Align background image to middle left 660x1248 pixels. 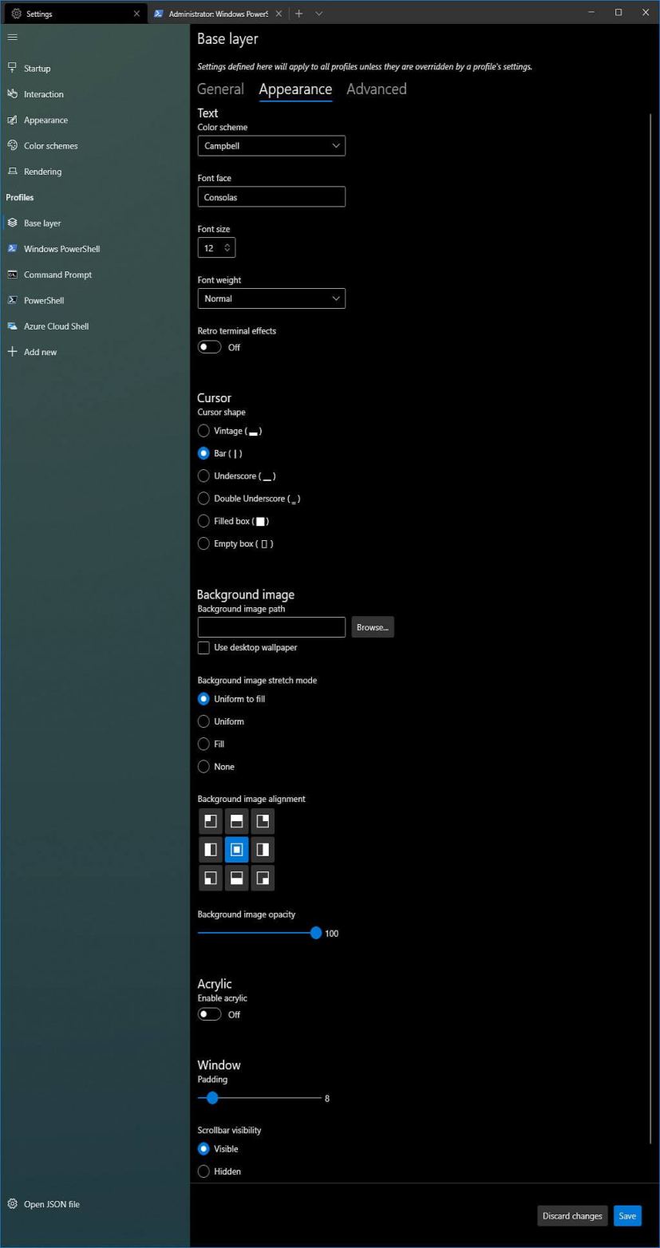tap(211, 850)
